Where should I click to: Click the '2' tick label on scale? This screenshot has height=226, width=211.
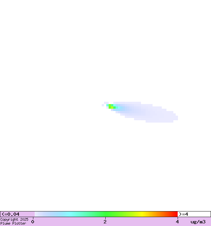(105, 222)
